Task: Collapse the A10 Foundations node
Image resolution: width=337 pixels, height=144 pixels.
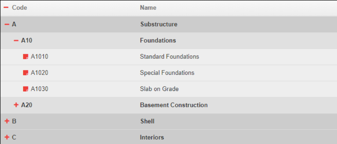Action: pyautogui.click(x=16, y=40)
